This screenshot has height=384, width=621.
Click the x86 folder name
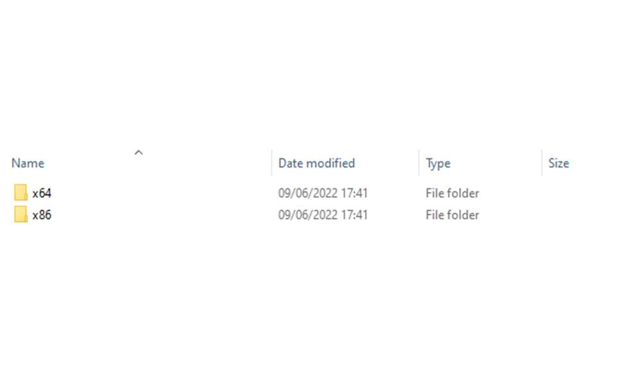click(42, 215)
